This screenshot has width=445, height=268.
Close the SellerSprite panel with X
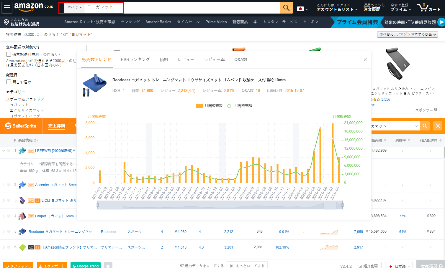click(438, 126)
